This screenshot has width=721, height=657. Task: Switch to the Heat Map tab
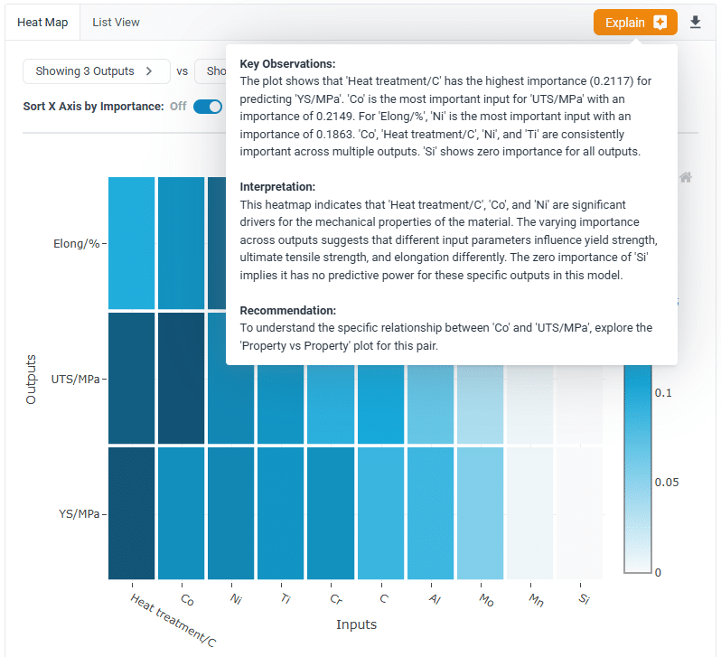42,22
